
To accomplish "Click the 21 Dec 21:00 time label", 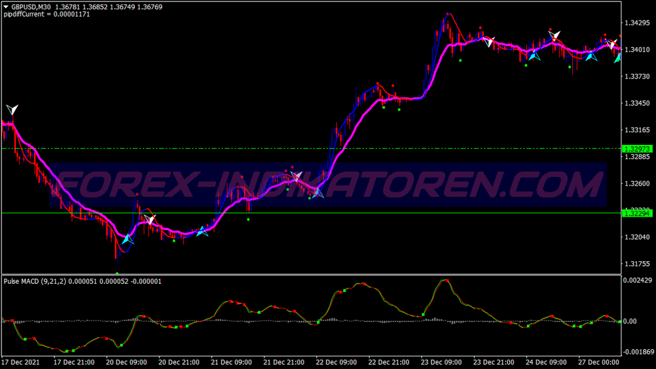I will pos(284,362).
